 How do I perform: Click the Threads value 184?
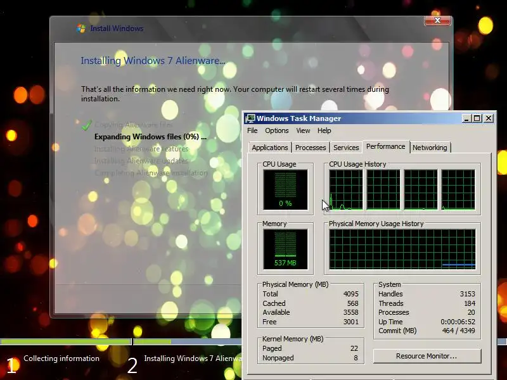pos(470,303)
